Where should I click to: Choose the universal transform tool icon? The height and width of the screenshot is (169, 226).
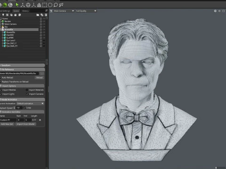pyautogui.click(x=39, y=5)
